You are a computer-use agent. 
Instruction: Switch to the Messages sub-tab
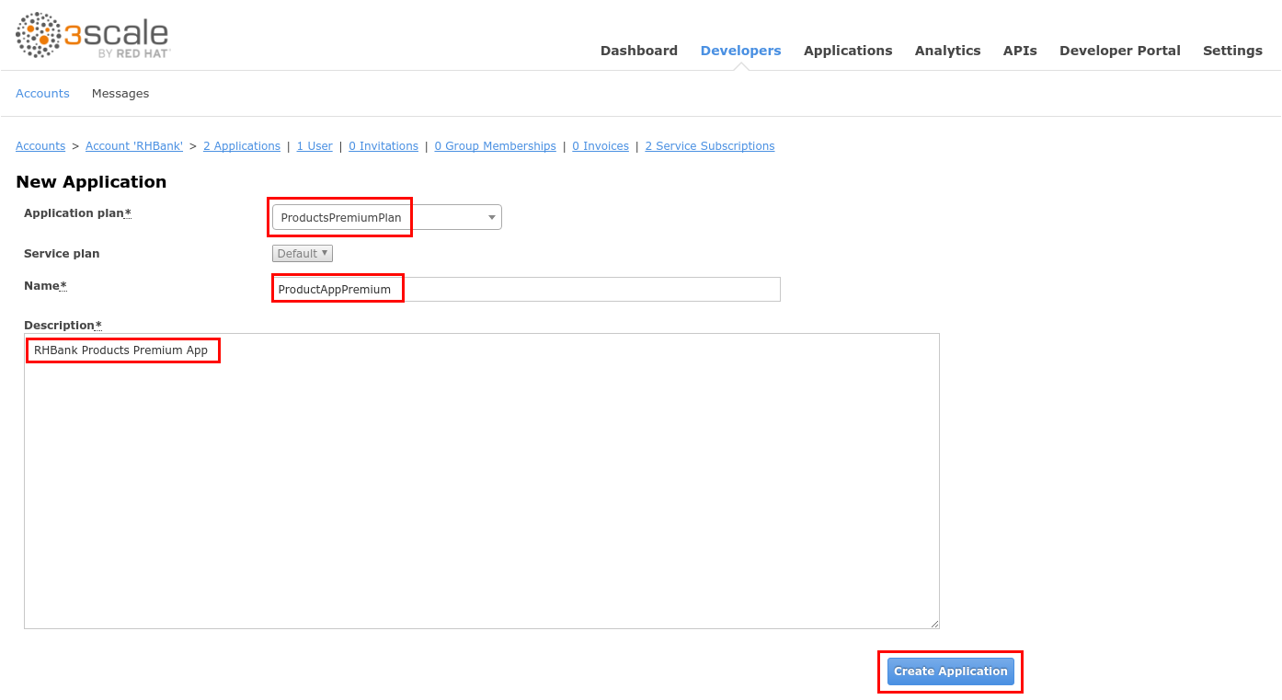click(x=120, y=94)
